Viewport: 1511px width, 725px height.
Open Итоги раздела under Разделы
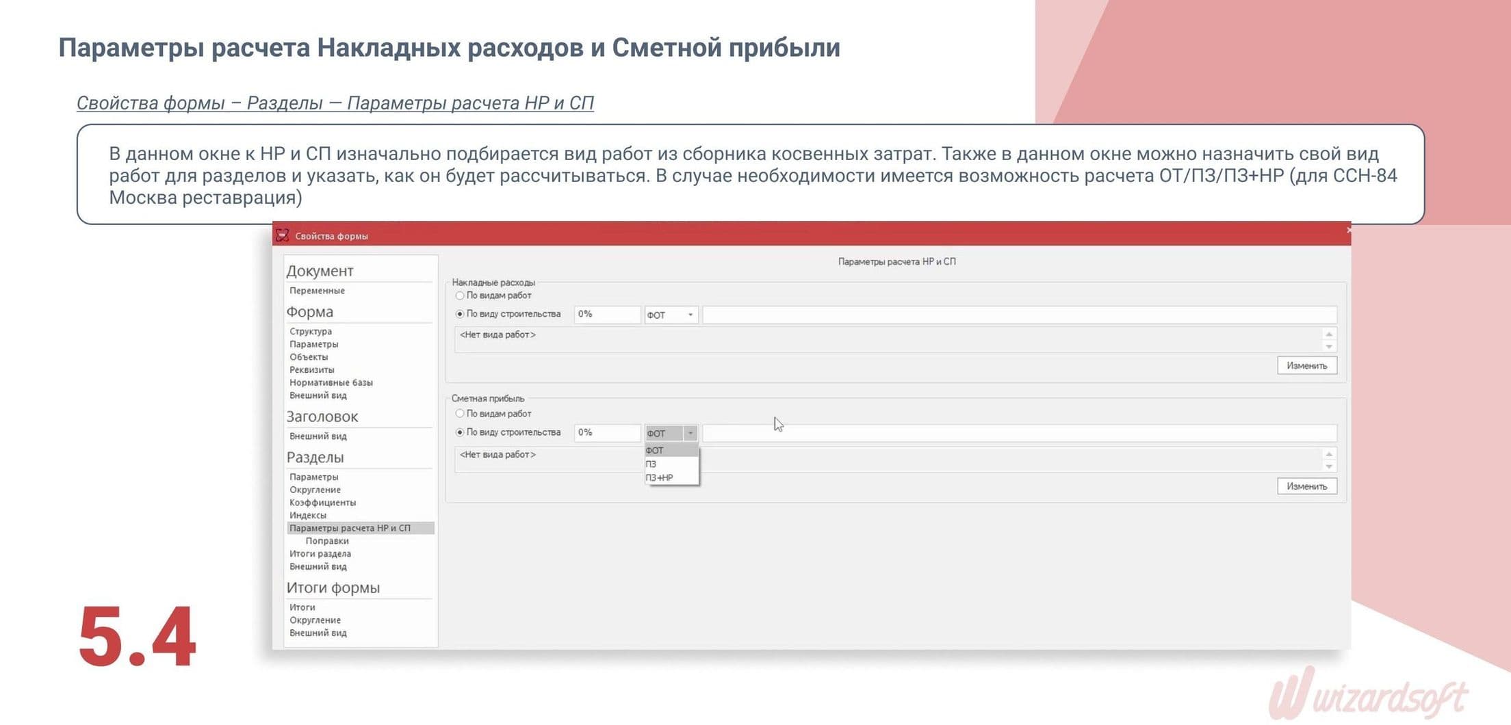click(320, 554)
